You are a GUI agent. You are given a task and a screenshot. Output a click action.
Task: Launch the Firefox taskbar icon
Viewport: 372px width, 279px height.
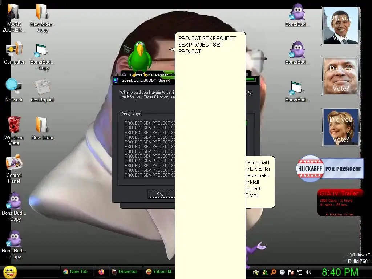pos(101,272)
